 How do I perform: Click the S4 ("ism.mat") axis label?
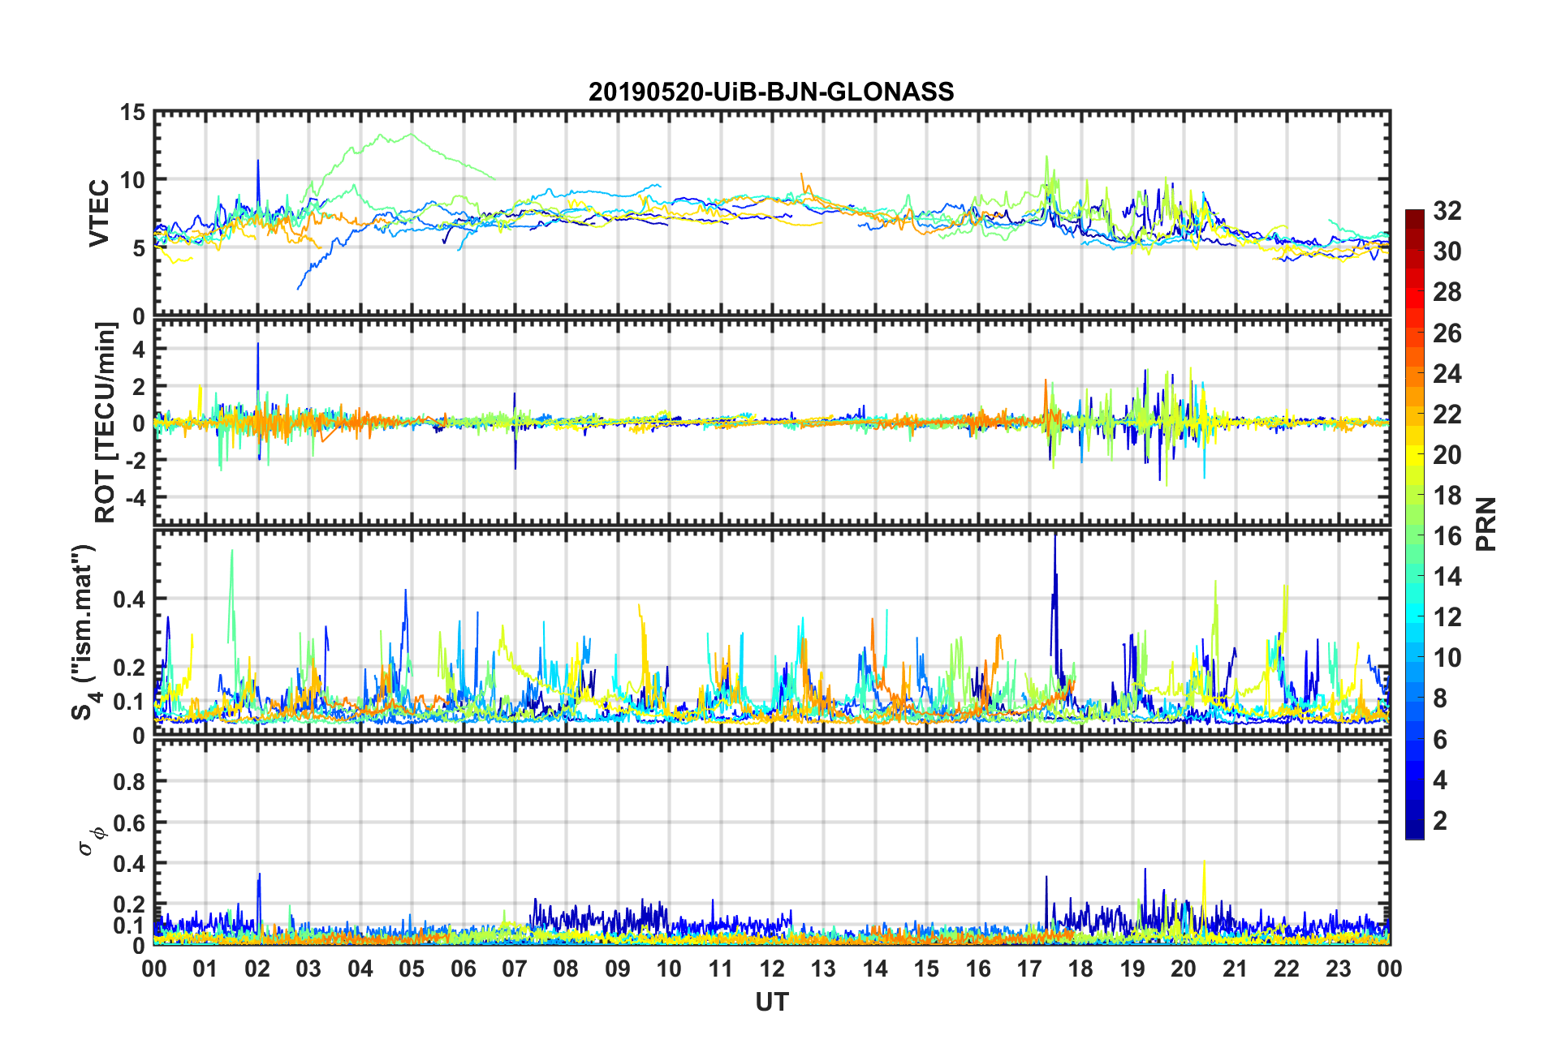[83, 633]
